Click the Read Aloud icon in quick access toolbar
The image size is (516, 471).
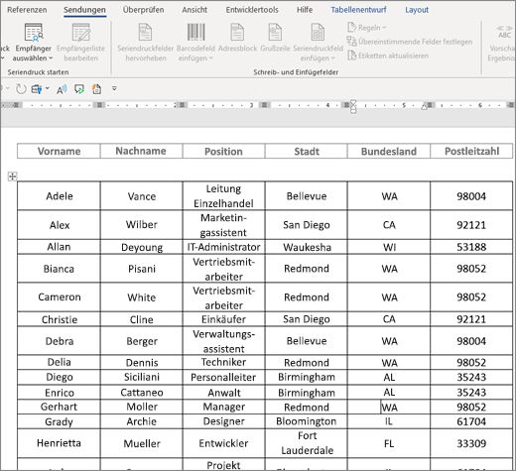(62, 89)
